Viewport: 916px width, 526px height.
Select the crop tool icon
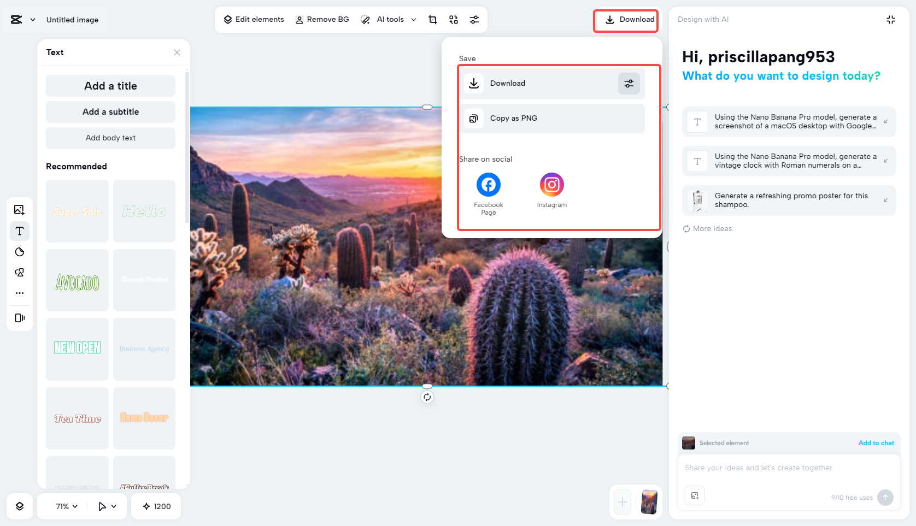tap(433, 20)
